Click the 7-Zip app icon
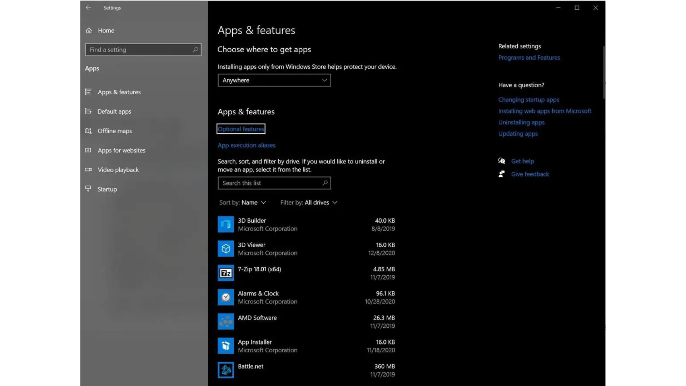 click(226, 273)
